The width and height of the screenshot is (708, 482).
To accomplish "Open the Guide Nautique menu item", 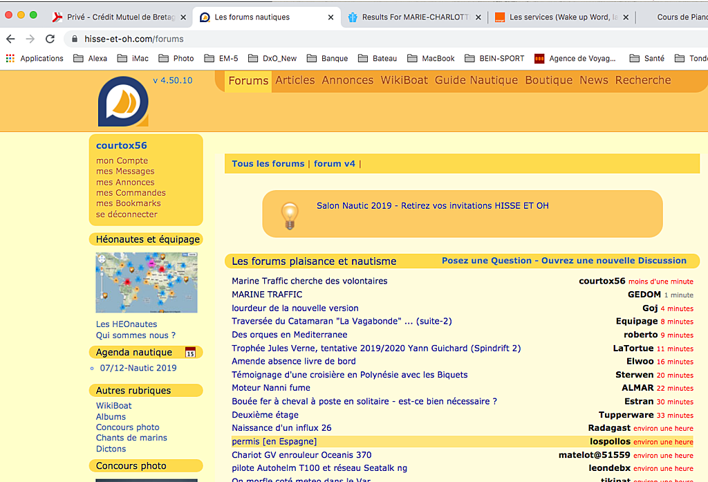I will pos(476,80).
